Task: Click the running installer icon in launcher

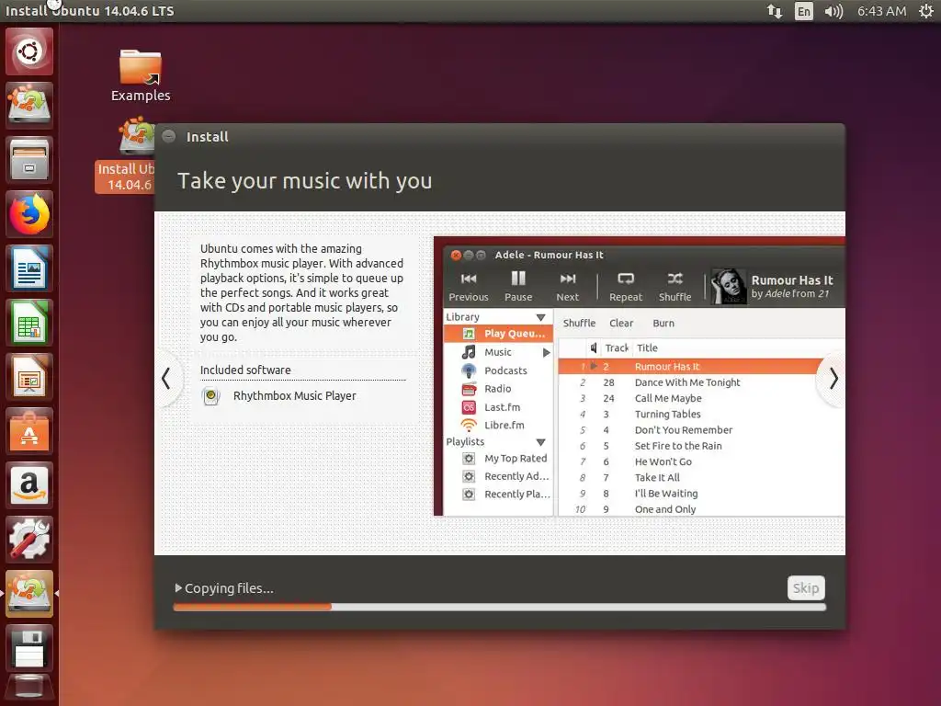Action: click(28, 594)
